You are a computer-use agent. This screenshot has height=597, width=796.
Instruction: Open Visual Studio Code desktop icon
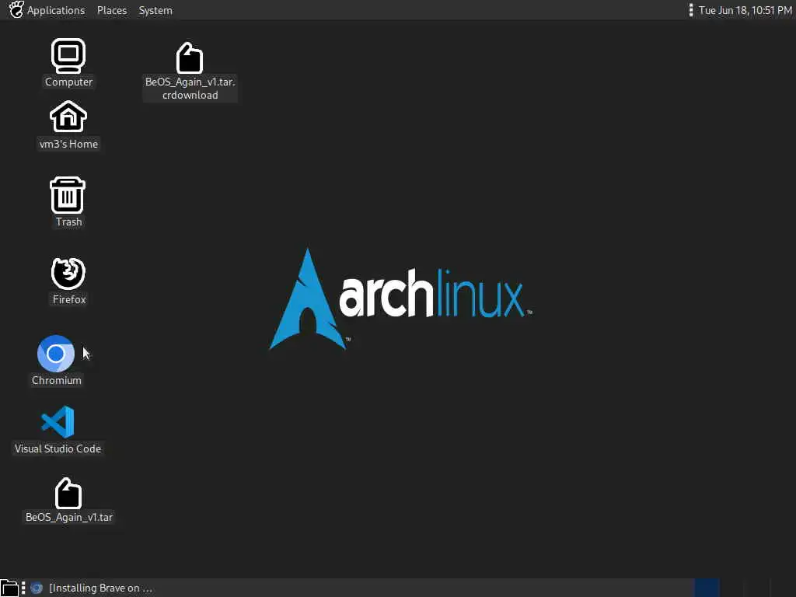[58, 422]
